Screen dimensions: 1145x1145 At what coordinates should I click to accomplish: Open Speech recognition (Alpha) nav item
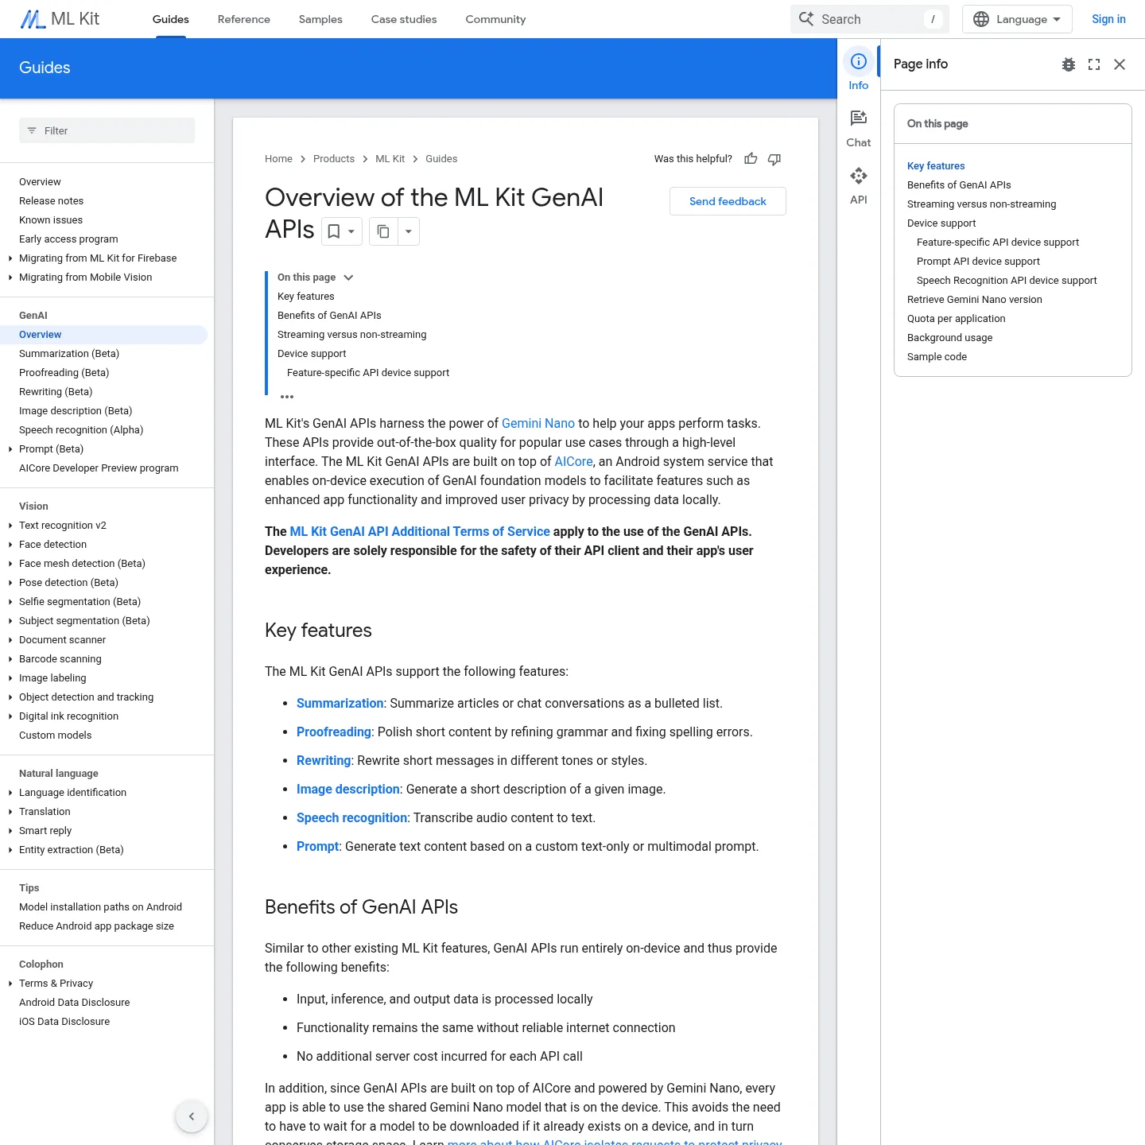(x=81, y=430)
